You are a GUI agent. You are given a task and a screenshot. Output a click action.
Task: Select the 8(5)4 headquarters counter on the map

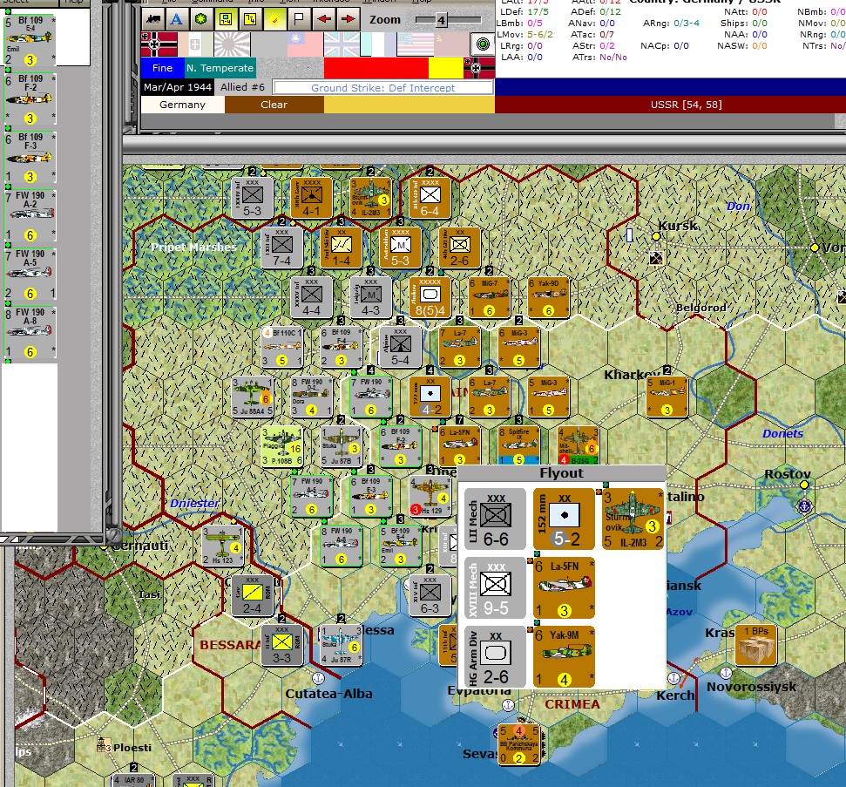click(430, 298)
